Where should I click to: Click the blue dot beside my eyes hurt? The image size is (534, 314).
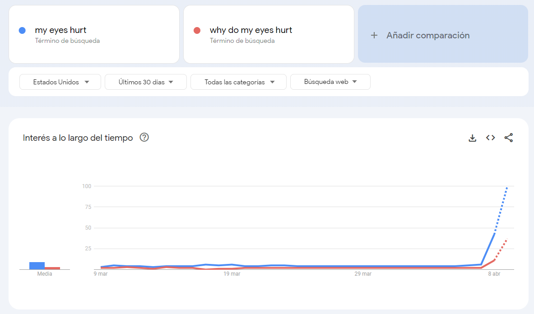click(22, 31)
